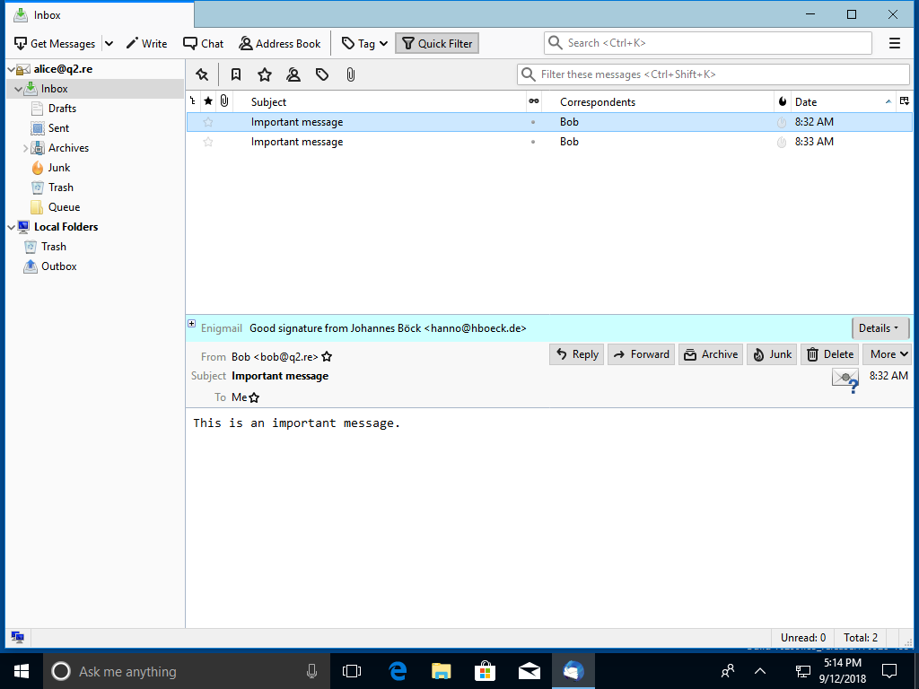Expand the Archives folder tree
The image size is (919, 689).
(x=25, y=148)
